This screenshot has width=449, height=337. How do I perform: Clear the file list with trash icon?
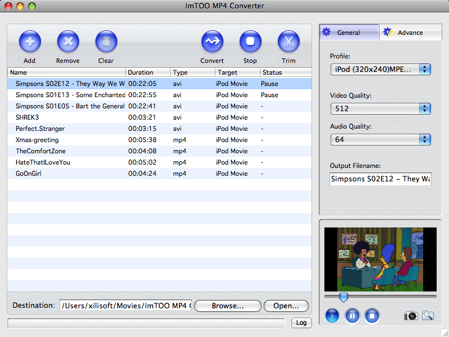coord(106,42)
